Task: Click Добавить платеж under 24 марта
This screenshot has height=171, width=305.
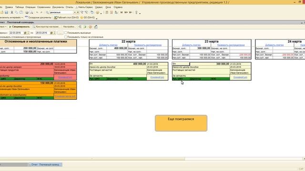Action: pyautogui.click(x=274, y=45)
